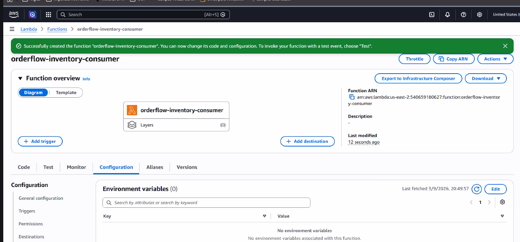This screenshot has width=520, height=242.
Task: Select the Diagram view toggle
Action: 34,93
